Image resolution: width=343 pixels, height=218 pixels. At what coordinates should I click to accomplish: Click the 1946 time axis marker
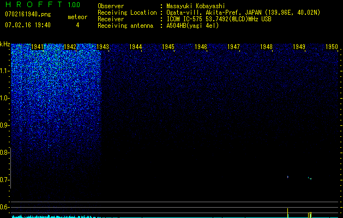click(x=201, y=46)
